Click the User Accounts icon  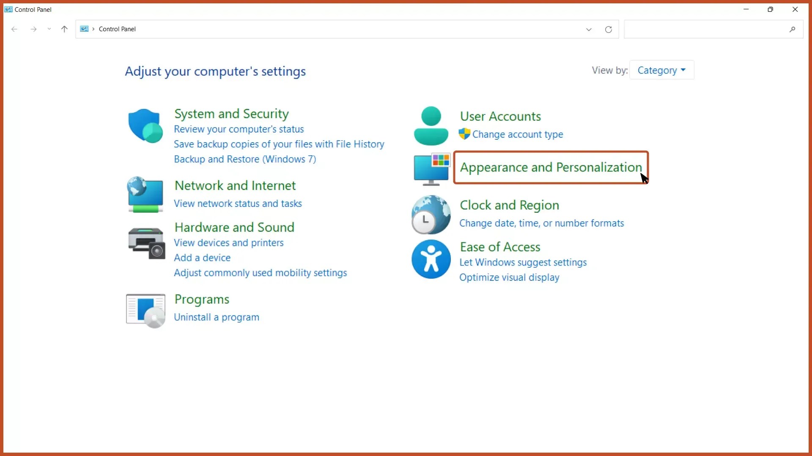click(x=431, y=125)
